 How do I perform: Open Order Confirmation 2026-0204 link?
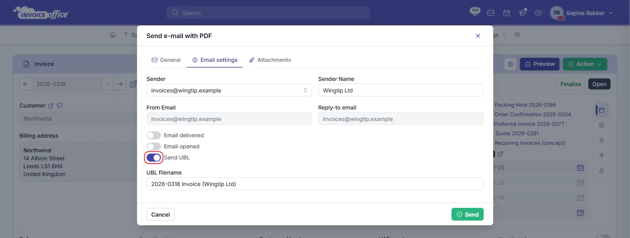(533, 114)
